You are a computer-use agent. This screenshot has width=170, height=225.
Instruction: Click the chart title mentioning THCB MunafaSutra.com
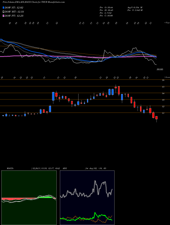pyautogui.click(x=34, y=2)
